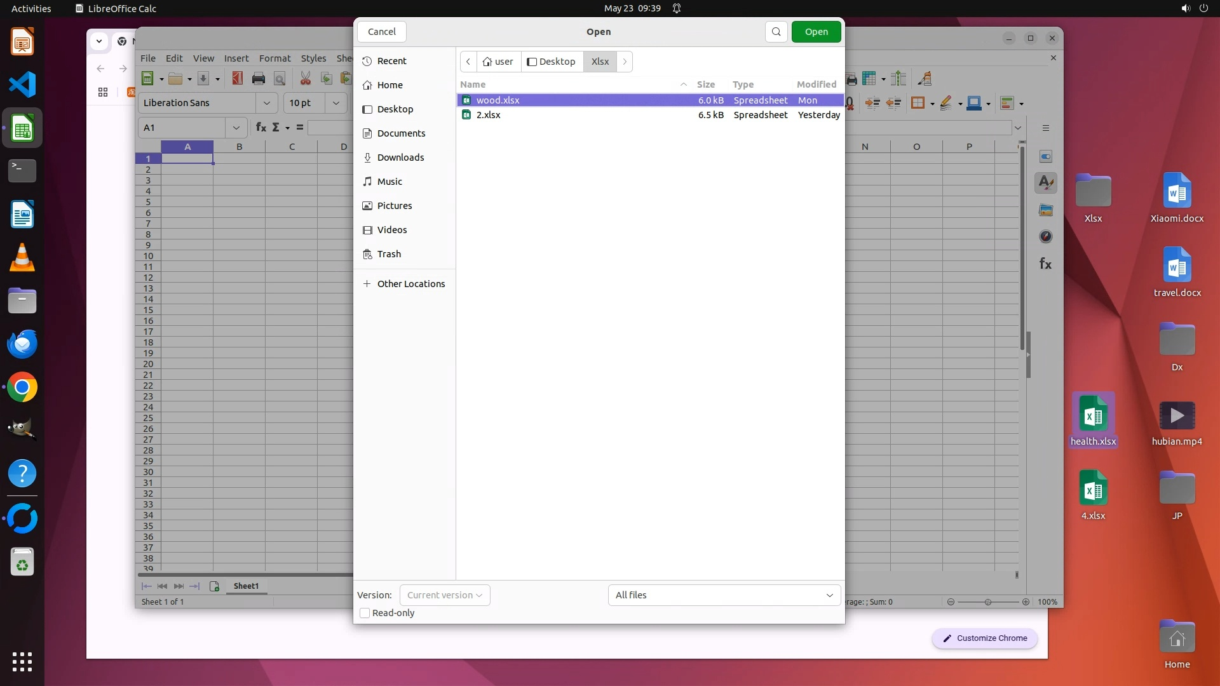Open the sidebar Navigator compass icon
Screen dimensions: 1220x686
tap(1046, 236)
